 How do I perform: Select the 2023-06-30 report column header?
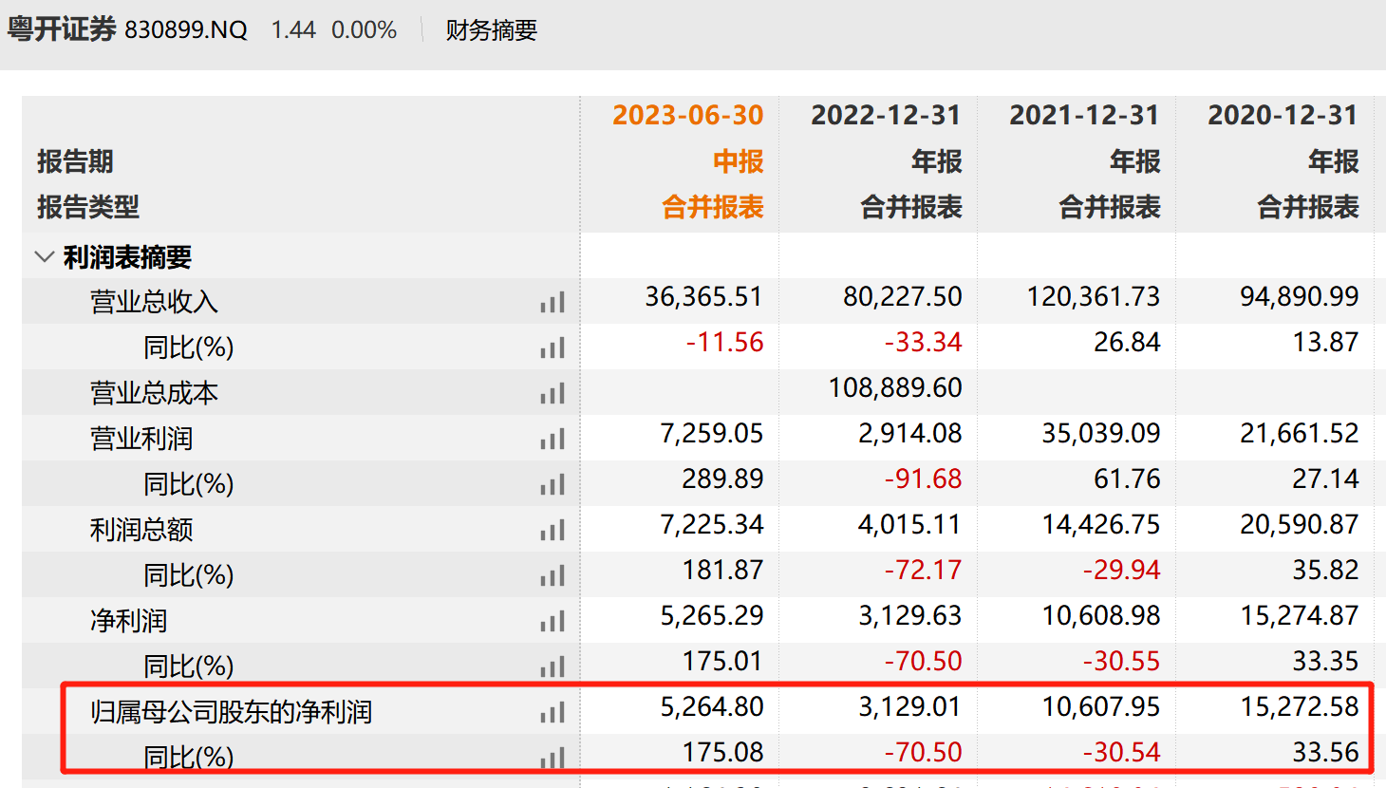click(x=688, y=115)
